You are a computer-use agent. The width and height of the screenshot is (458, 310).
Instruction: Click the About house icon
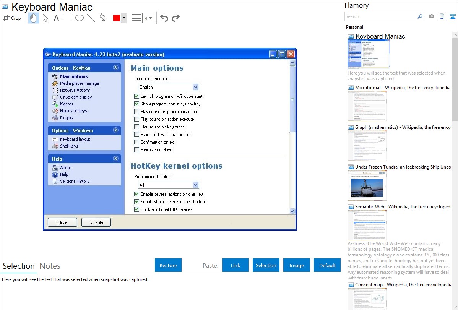55,167
